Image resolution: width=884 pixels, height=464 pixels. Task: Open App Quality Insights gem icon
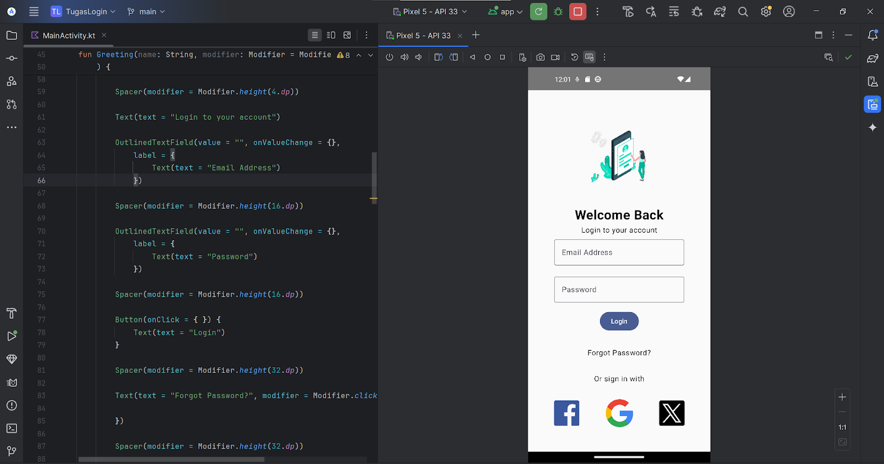[12, 359]
